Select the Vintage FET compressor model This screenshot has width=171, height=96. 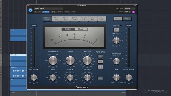[x=92, y=19]
